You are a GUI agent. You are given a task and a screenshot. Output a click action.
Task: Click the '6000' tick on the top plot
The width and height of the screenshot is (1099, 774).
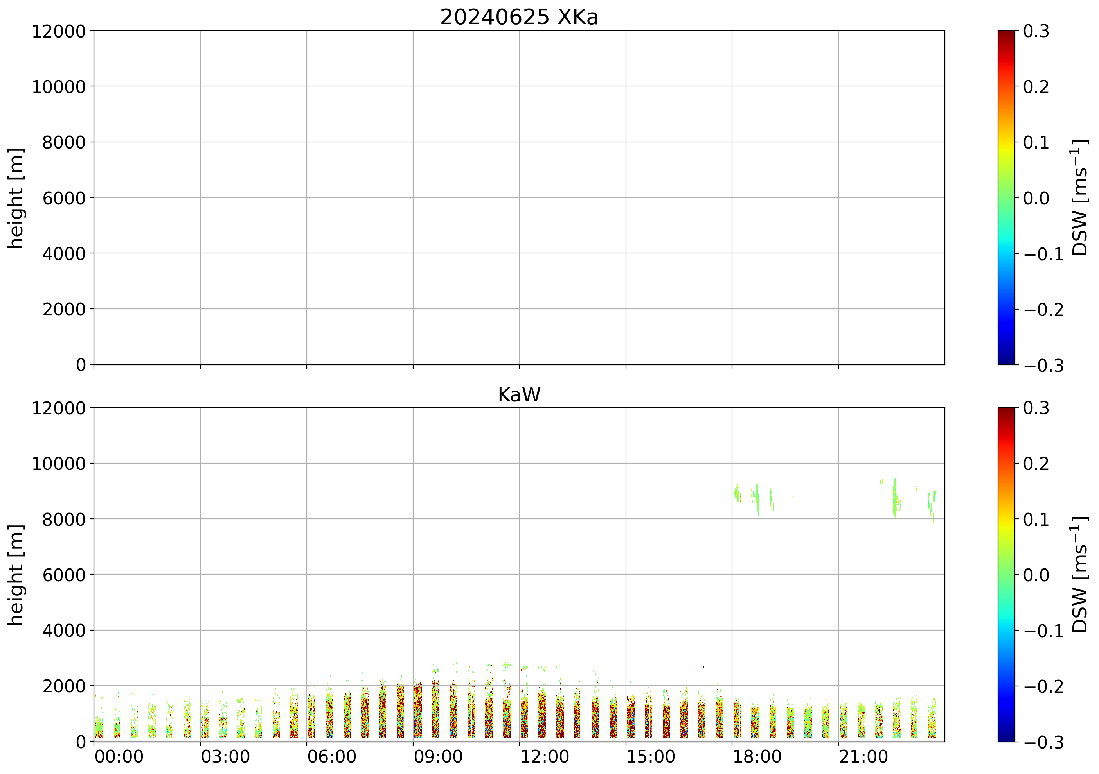(x=64, y=198)
